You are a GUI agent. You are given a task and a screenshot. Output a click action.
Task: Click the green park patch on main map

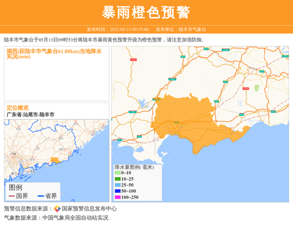point(256,88)
